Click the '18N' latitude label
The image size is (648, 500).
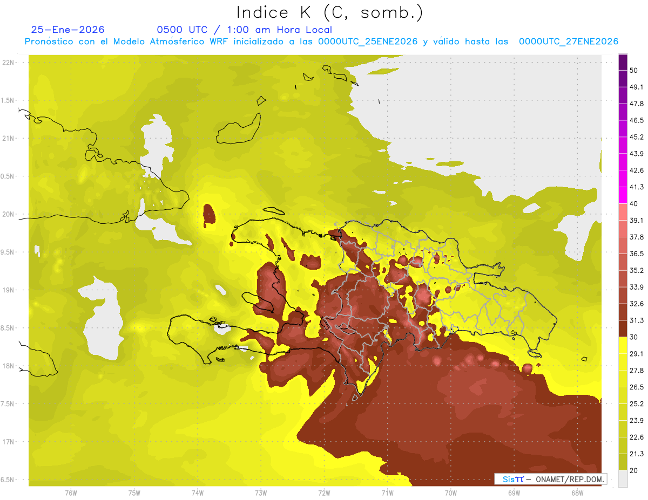[x=9, y=366]
